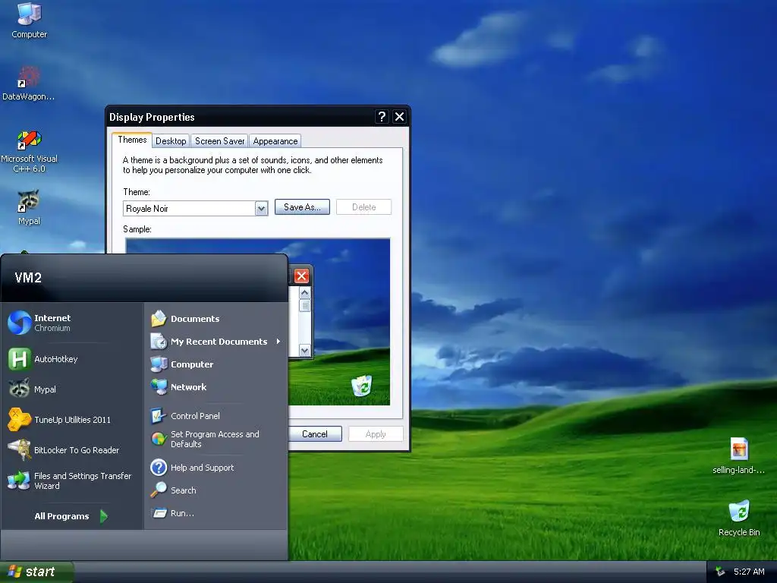Image resolution: width=777 pixels, height=583 pixels.
Task: Click the Recycle Bin in the theme sample
Action: pos(362,386)
